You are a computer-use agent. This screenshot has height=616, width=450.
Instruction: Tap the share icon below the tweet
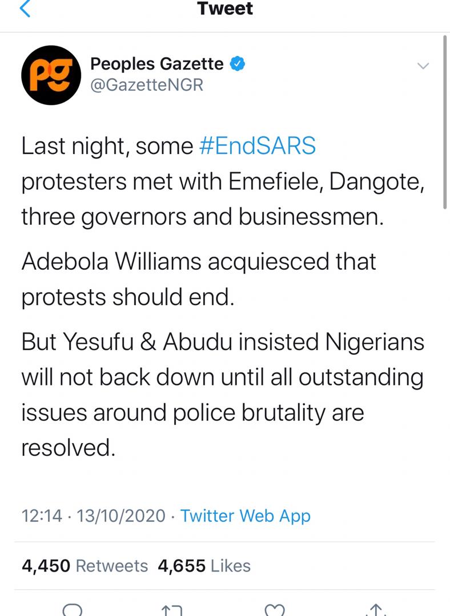click(x=376, y=610)
